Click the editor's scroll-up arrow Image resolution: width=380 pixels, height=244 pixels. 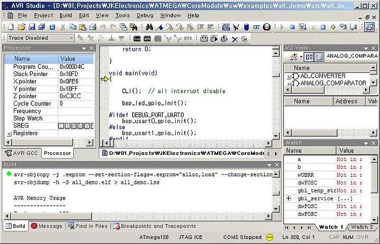[276, 52]
